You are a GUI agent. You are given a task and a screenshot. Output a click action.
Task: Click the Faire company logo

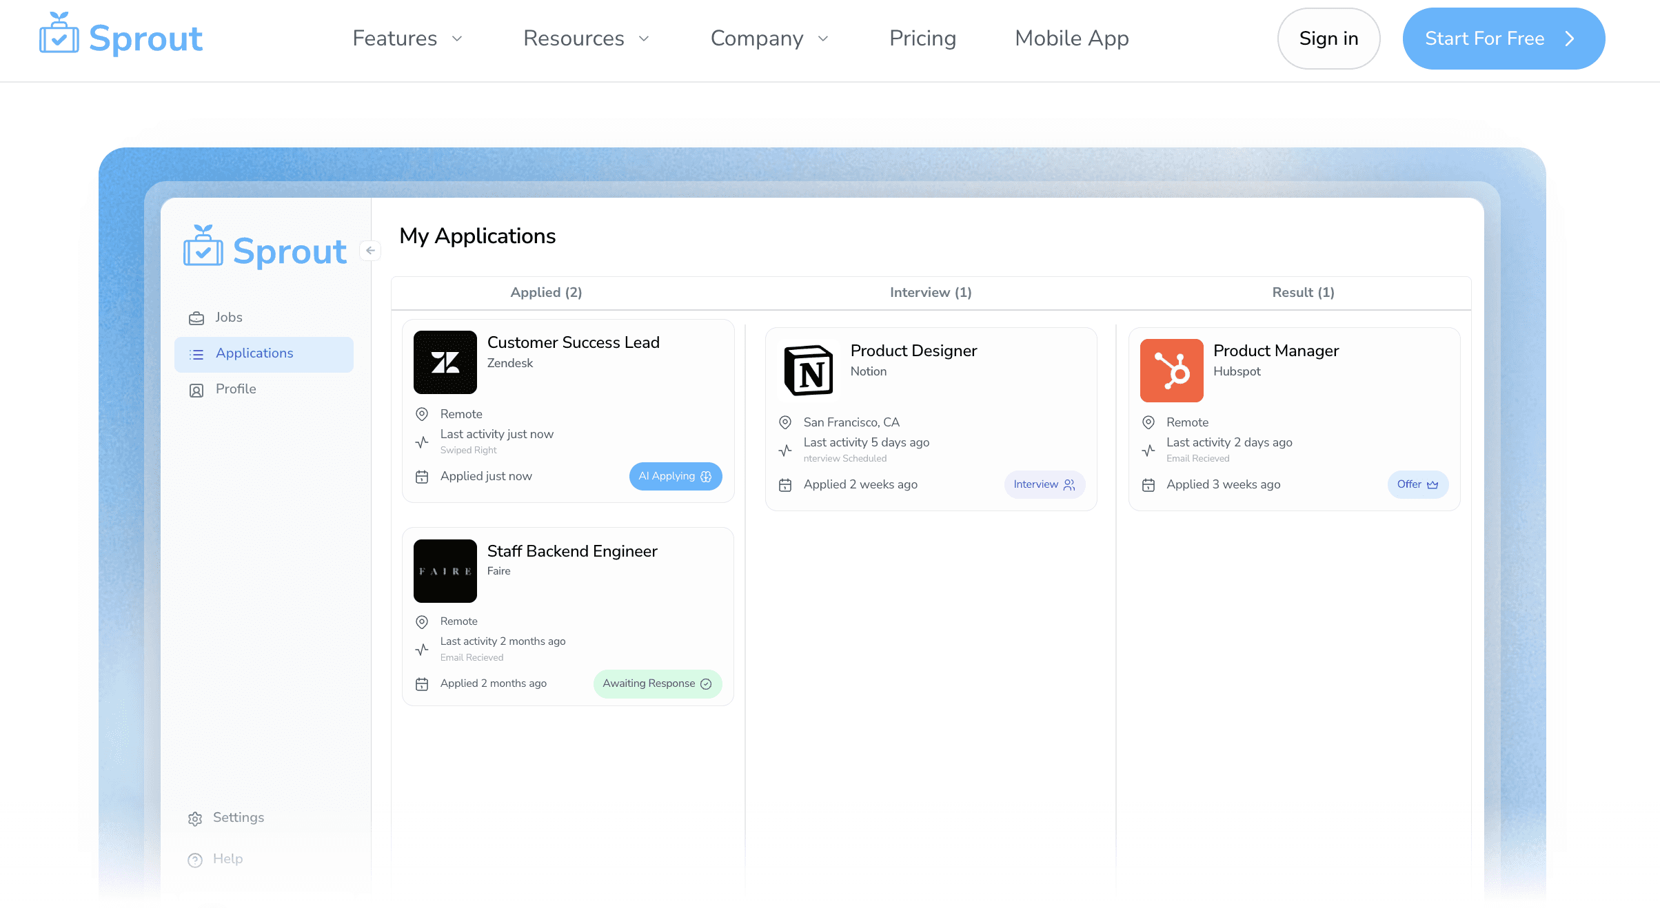click(x=445, y=571)
